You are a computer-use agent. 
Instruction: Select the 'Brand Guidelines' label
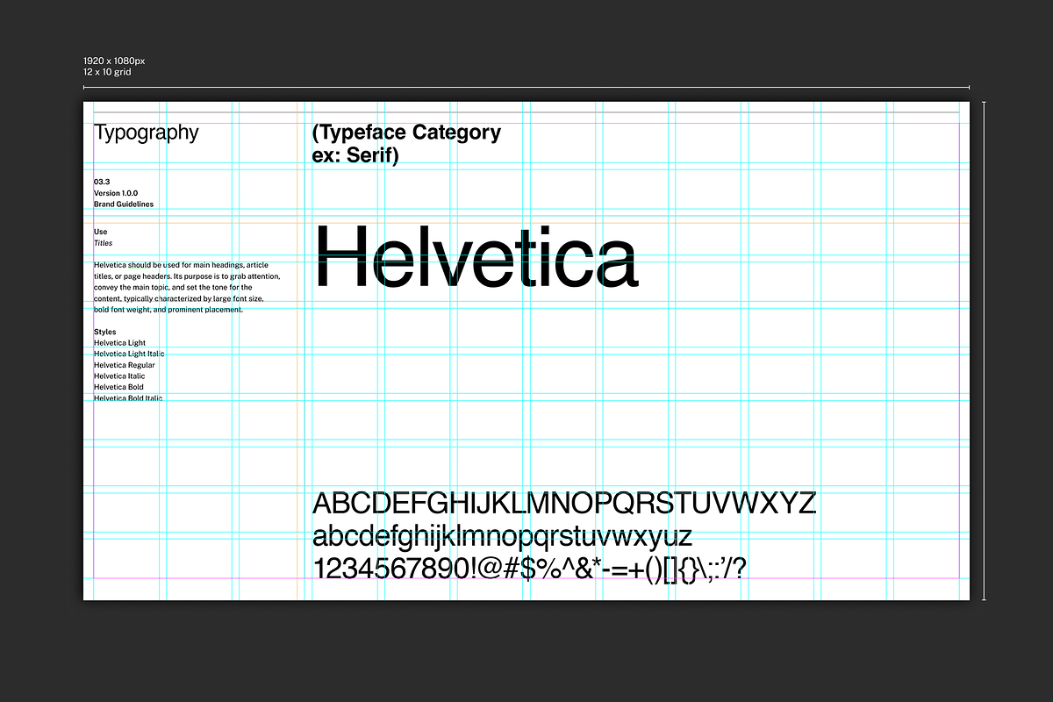point(124,204)
